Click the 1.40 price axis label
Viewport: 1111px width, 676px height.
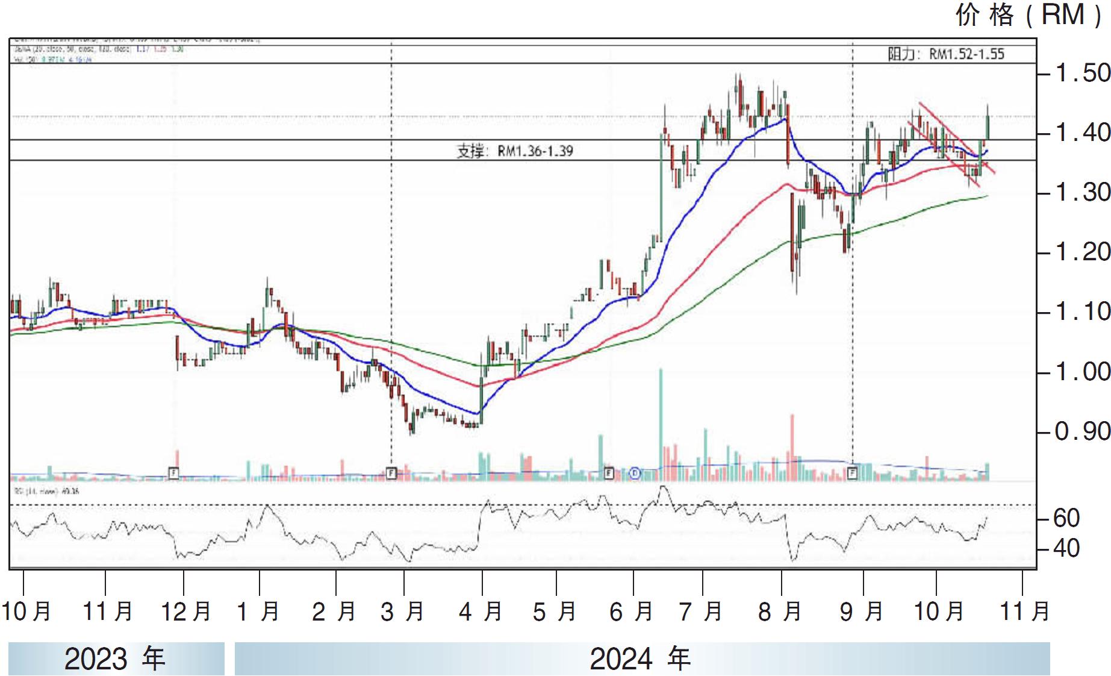[x=1083, y=132]
